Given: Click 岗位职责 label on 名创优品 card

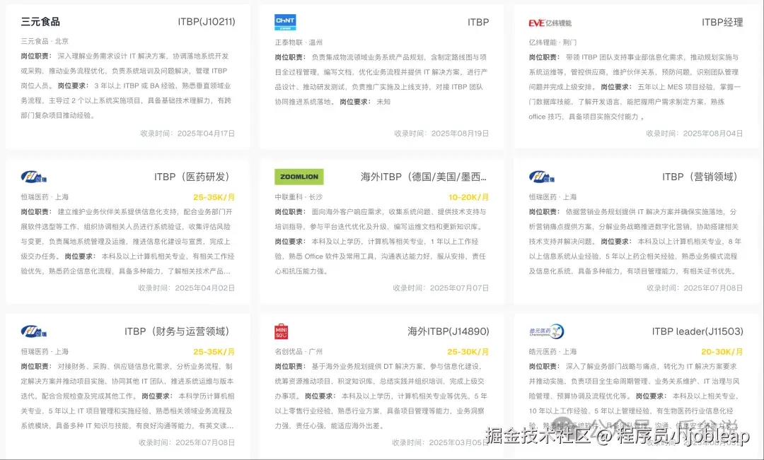Looking at the screenshot, I should (291, 367).
